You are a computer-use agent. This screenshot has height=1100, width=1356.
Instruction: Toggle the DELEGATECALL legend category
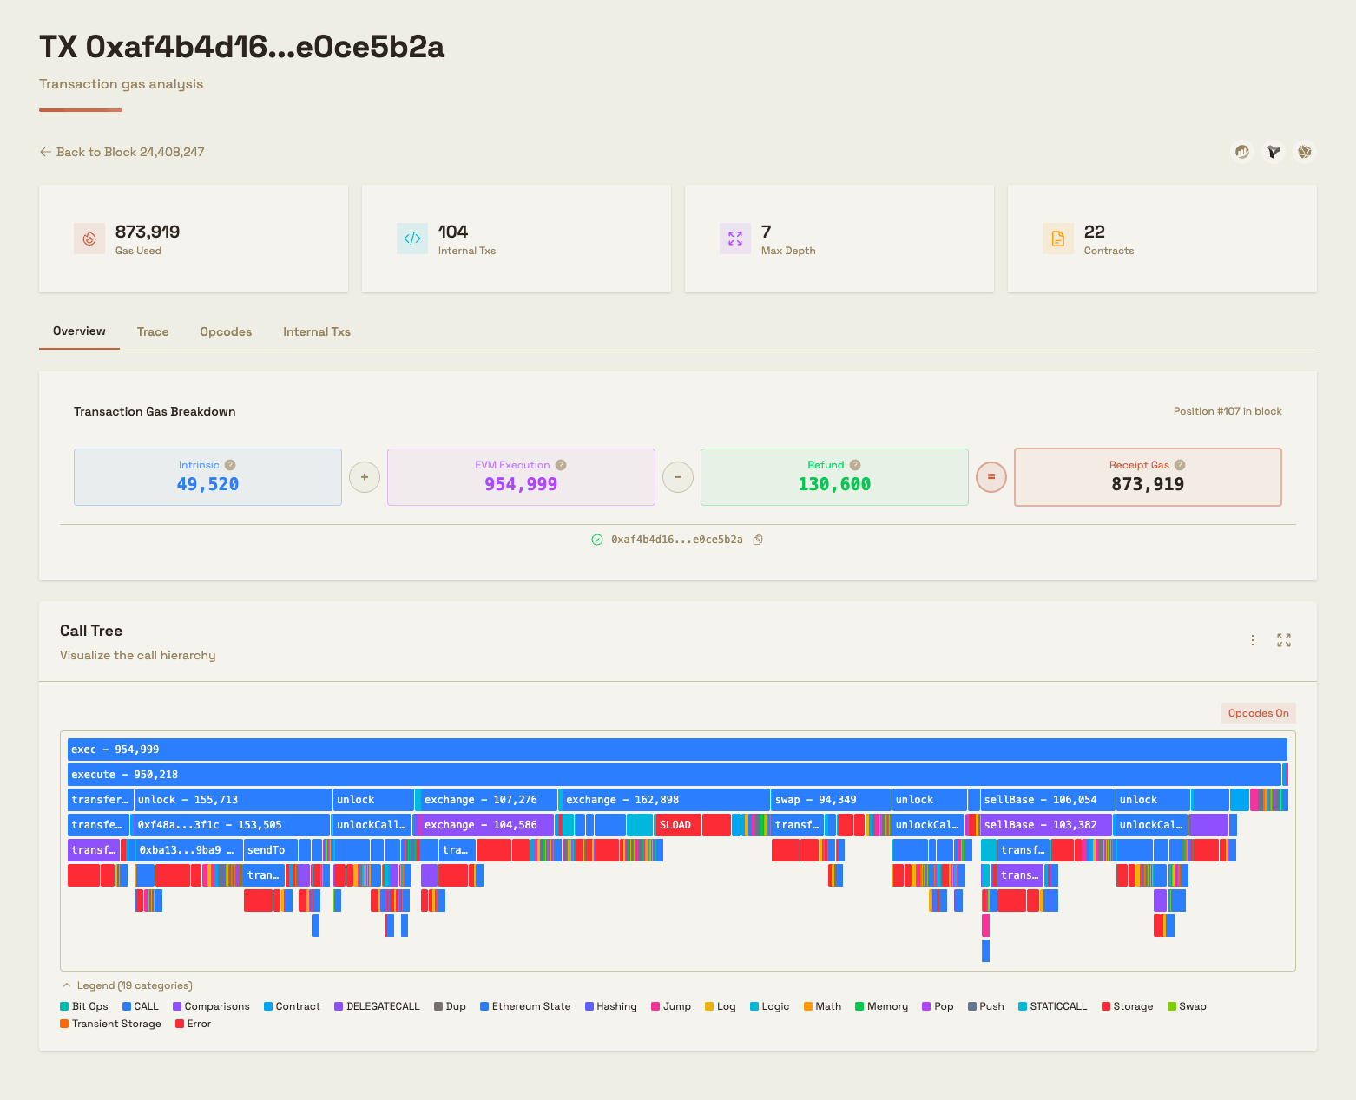click(377, 1006)
